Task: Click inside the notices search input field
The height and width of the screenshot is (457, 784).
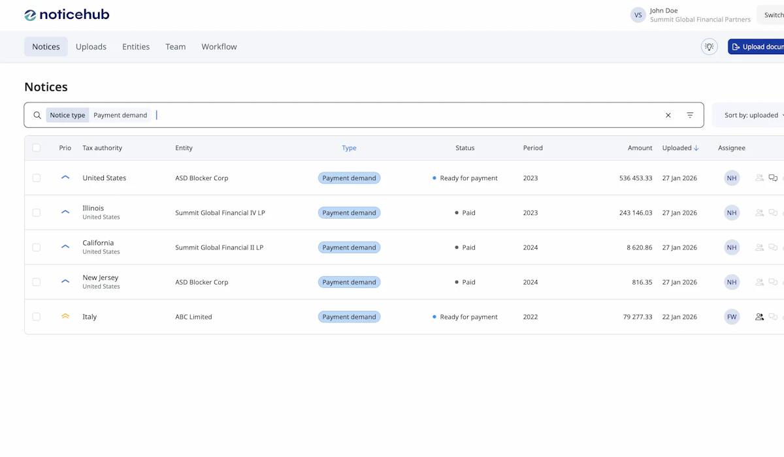Action: tap(405, 116)
